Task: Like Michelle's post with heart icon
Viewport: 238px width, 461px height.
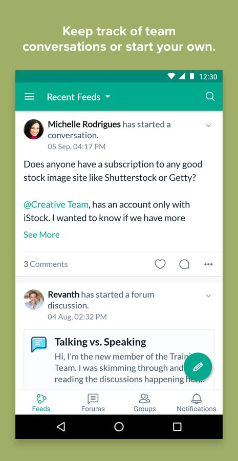Action: click(x=160, y=264)
